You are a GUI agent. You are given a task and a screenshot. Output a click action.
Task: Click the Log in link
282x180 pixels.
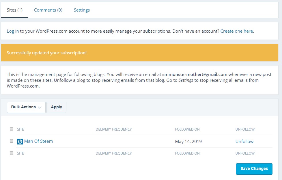tap(13, 31)
